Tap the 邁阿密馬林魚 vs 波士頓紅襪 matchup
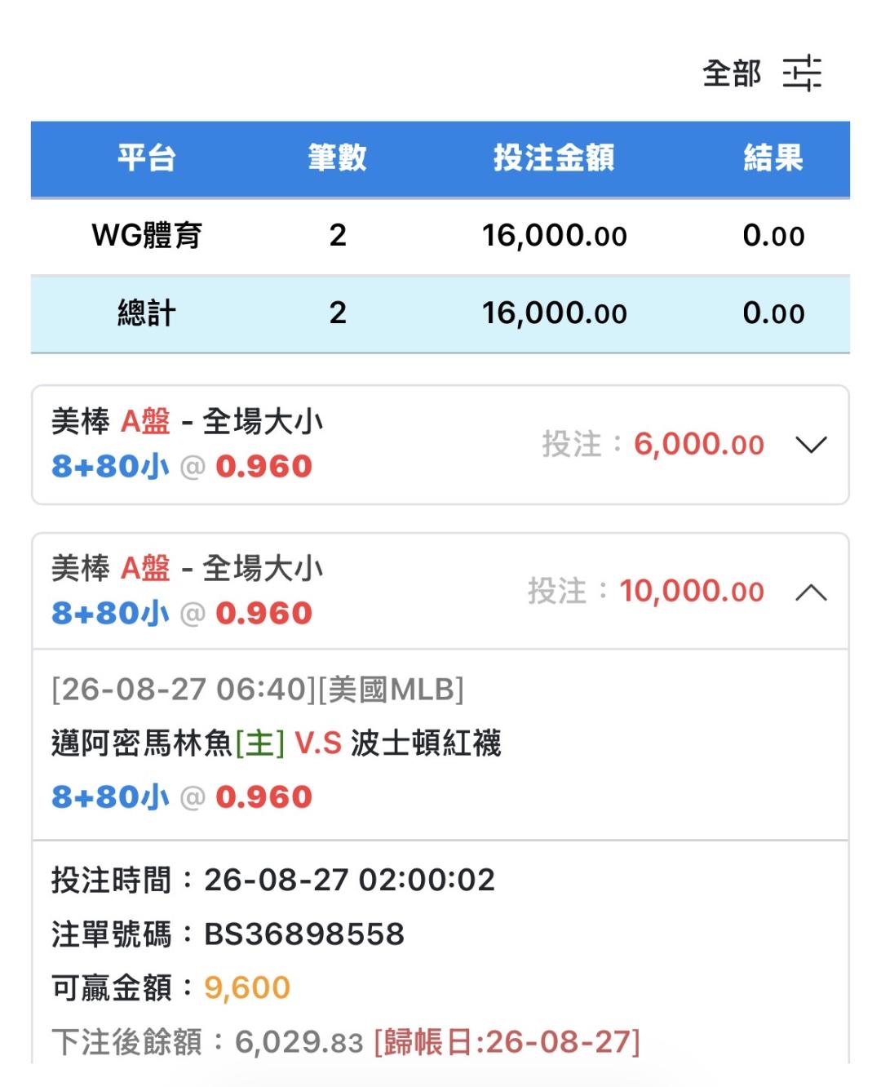The height and width of the screenshot is (1087, 881). click(277, 743)
